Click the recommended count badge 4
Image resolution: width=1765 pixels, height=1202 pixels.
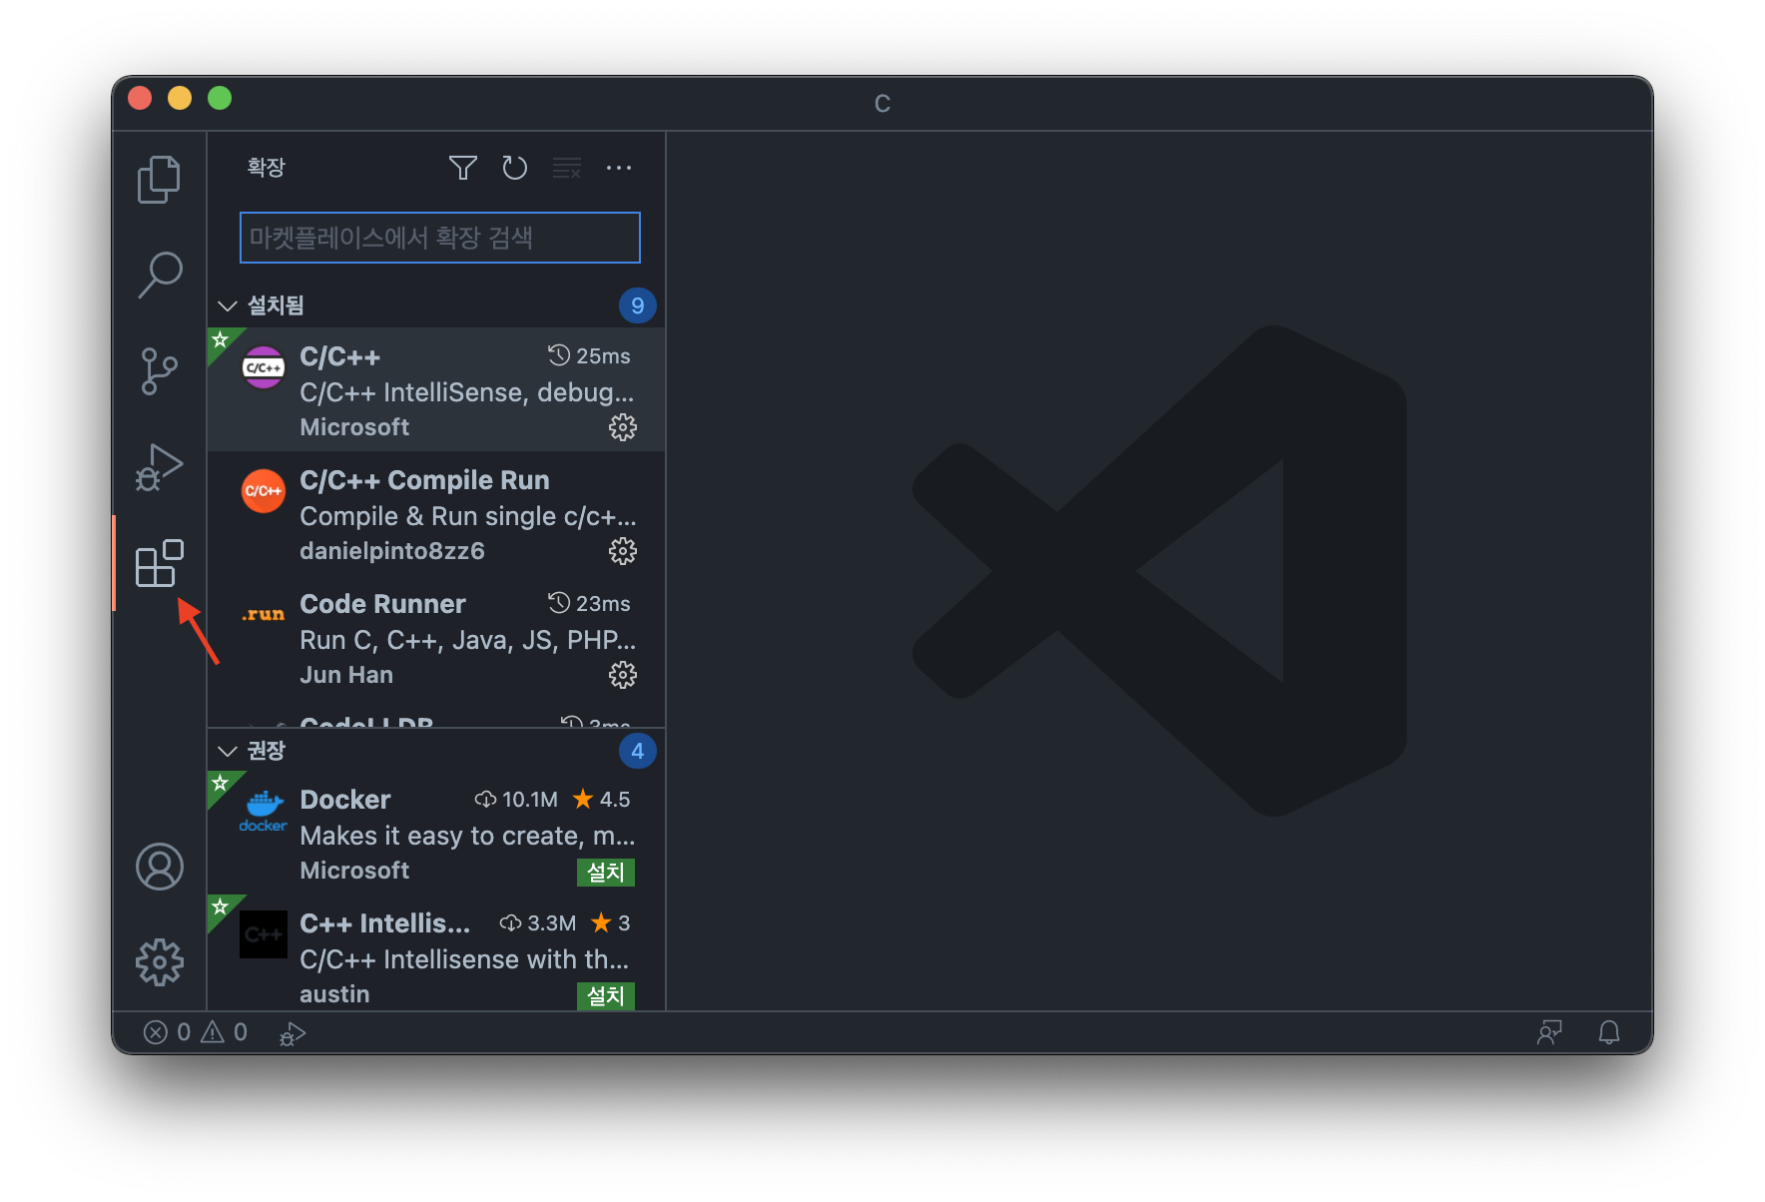click(x=638, y=751)
